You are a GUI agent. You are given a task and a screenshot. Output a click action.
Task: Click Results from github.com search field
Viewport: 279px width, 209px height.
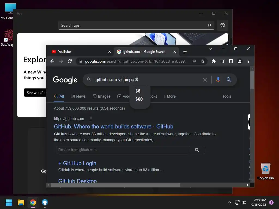(x=122, y=150)
